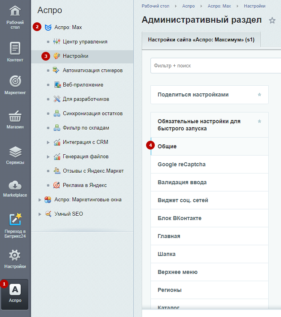Go to Переход в Битрикс24
This screenshot has width=281, height=317.
coord(15,225)
